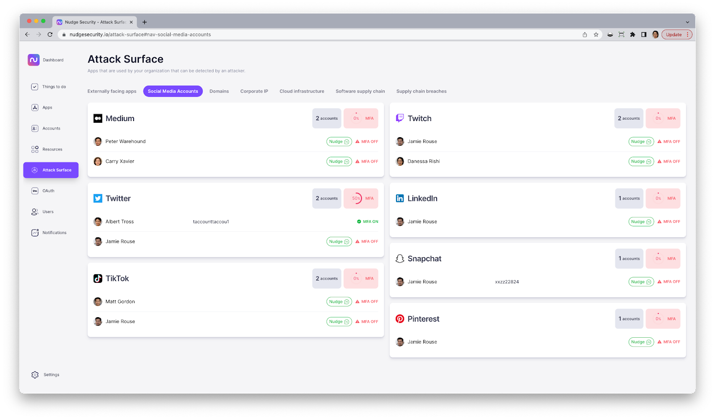Select the Social Media Accounts tab
The height and width of the screenshot is (419, 715).
click(x=173, y=91)
